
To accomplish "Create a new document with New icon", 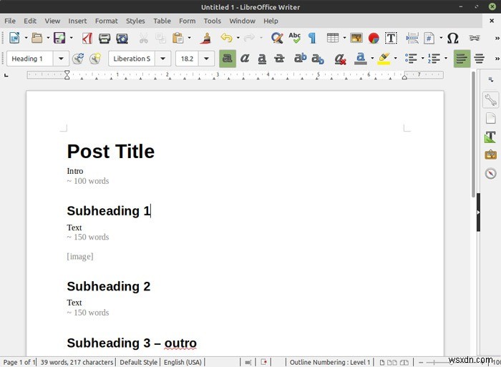I will click(x=14, y=38).
